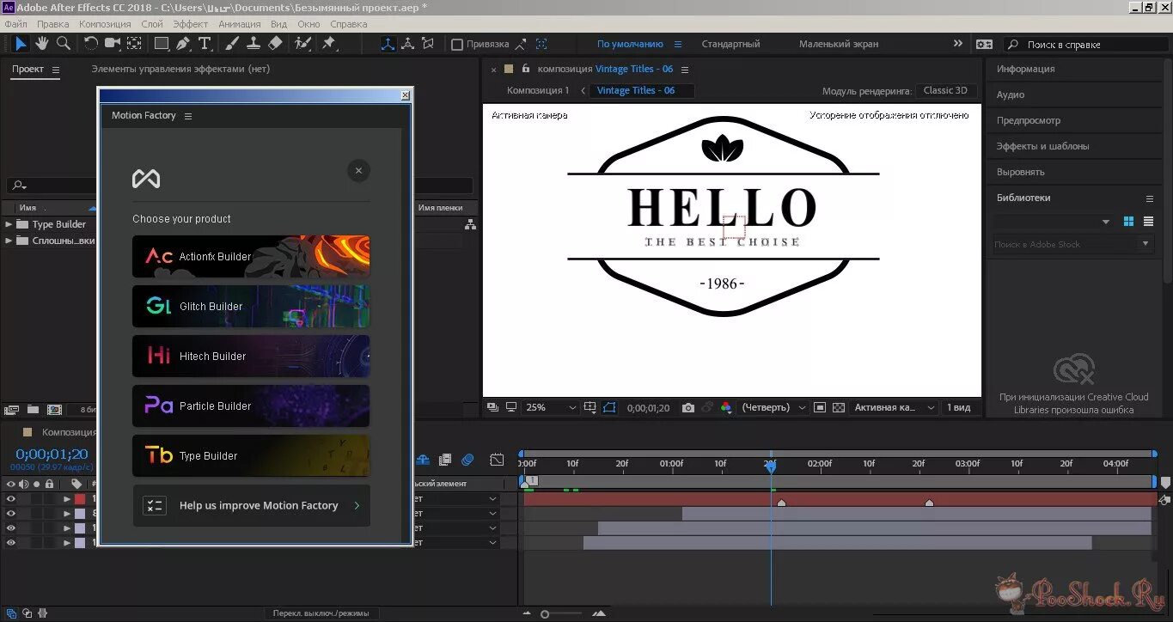Image resolution: width=1173 pixels, height=622 pixels.
Task: Expand the Сплошны...вки folder
Action: 9,241
